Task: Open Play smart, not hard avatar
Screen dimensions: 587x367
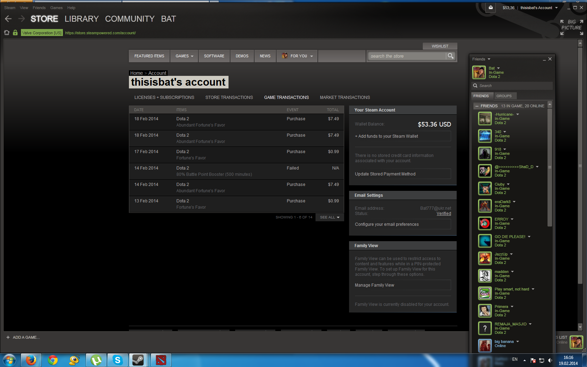Action: point(485,293)
